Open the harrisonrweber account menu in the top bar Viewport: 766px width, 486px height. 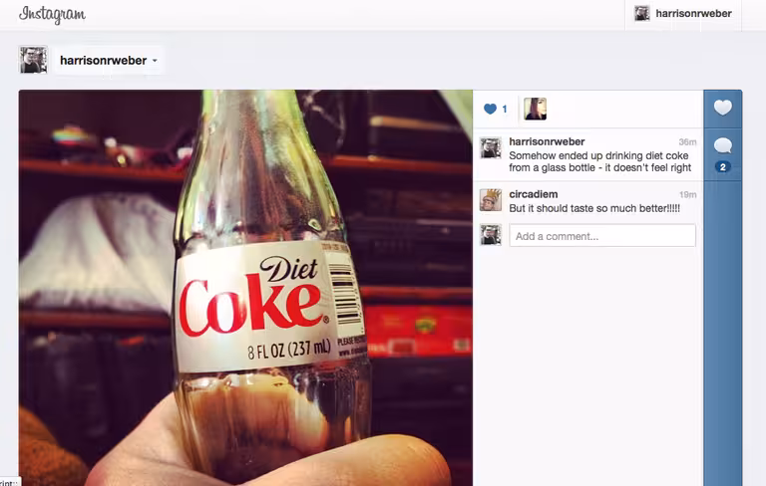pos(683,14)
